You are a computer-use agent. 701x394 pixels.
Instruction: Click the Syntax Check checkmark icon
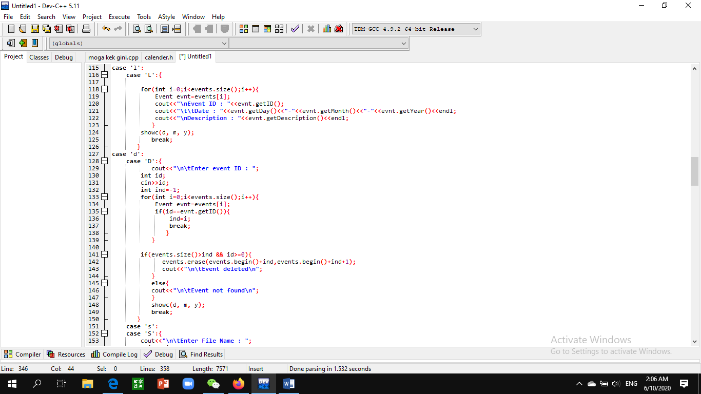[x=295, y=29]
